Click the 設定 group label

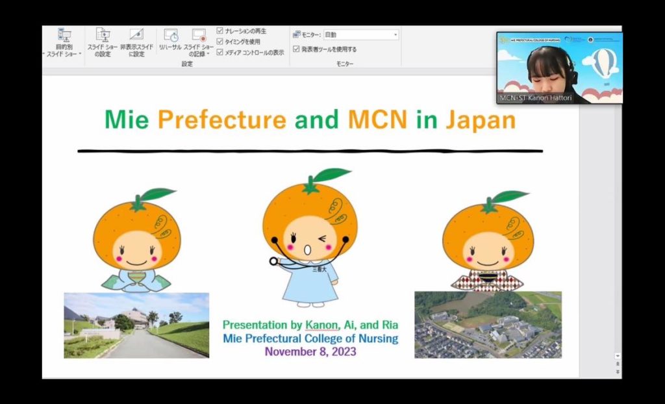click(x=187, y=64)
